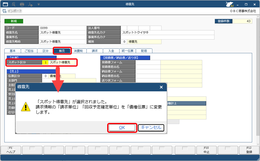Click the F10 中止 function key
The image size is (260, 161).
pyautogui.click(x=206, y=150)
